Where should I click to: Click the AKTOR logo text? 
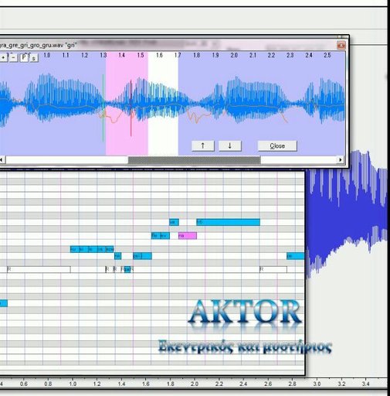[x=245, y=312]
